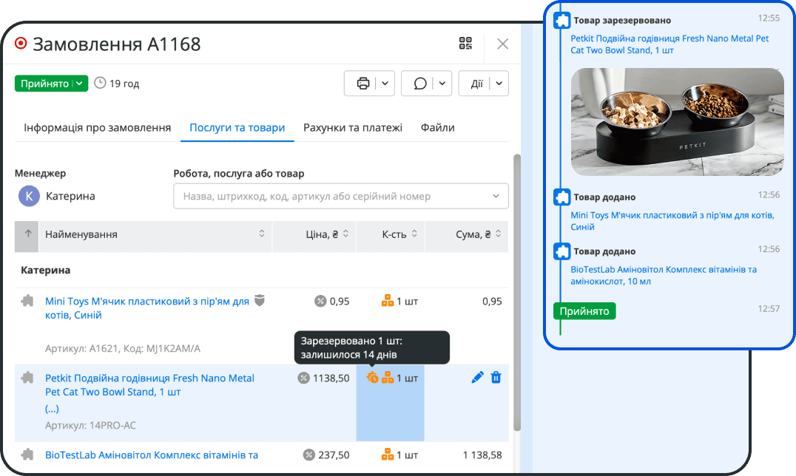The width and height of the screenshot is (796, 476).
Task: Open the Рахунки та платежі tab
Action: click(x=353, y=128)
